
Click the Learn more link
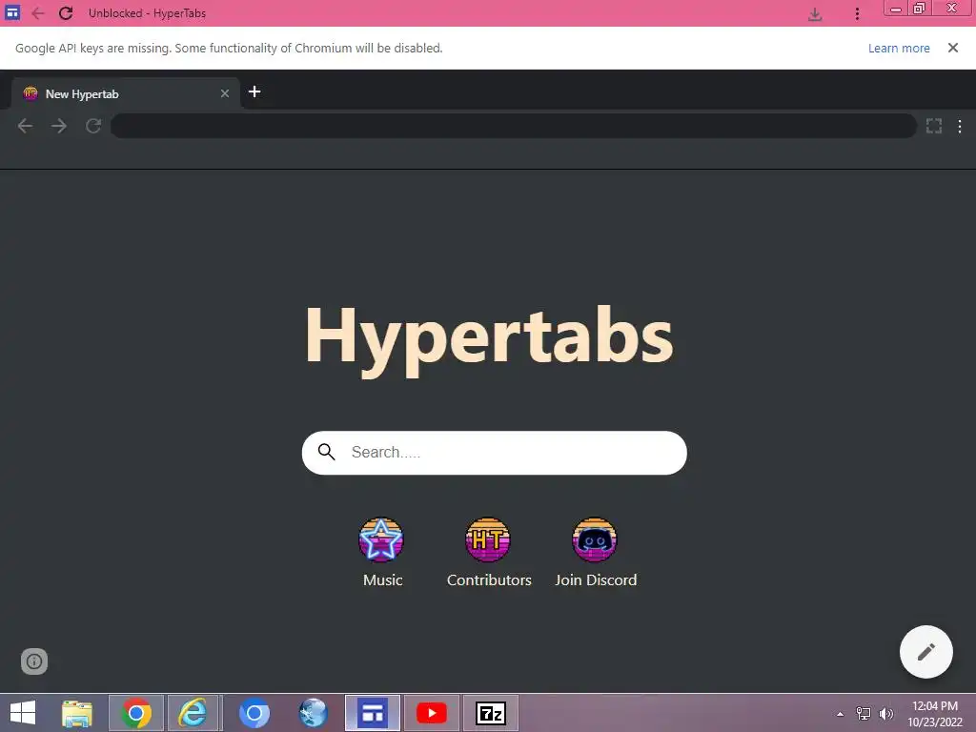(x=899, y=48)
